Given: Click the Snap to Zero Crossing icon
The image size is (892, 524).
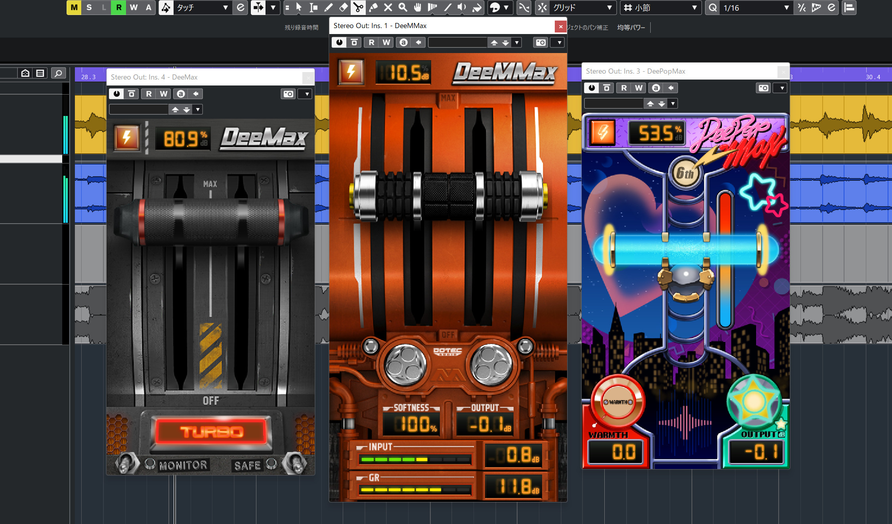Looking at the screenshot, I should coord(524,8).
